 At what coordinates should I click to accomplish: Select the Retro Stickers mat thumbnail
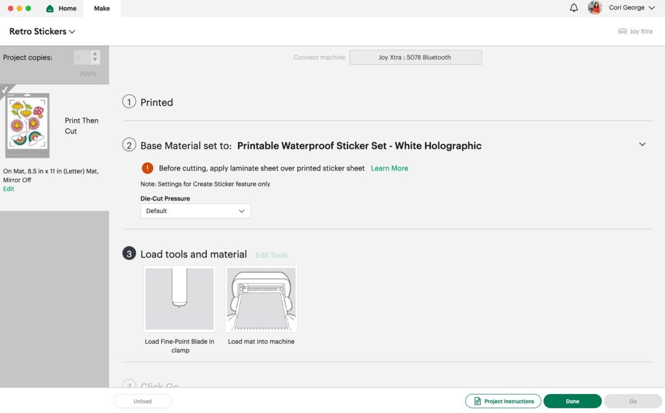coord(27,126)
